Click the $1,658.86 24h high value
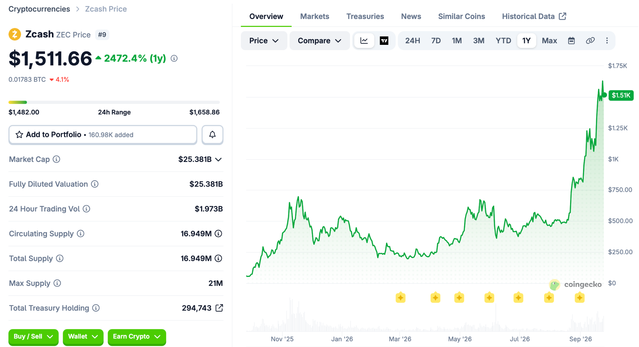Screen dimensions: 639x347 click(x=205, y=112)
